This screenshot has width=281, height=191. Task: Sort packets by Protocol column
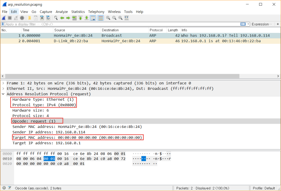pos(158,30)
